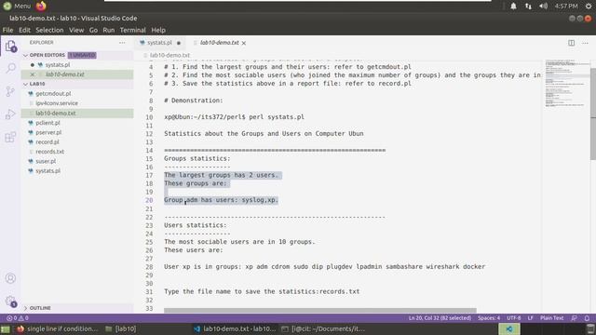
Task: Click the show desktop icon in taskbar
Action: coord(6,328)
